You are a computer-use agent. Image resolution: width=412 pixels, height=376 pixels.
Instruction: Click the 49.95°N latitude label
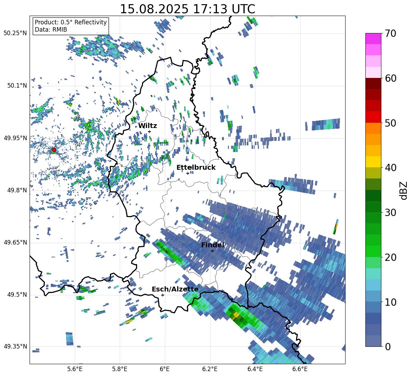point(15,138)
